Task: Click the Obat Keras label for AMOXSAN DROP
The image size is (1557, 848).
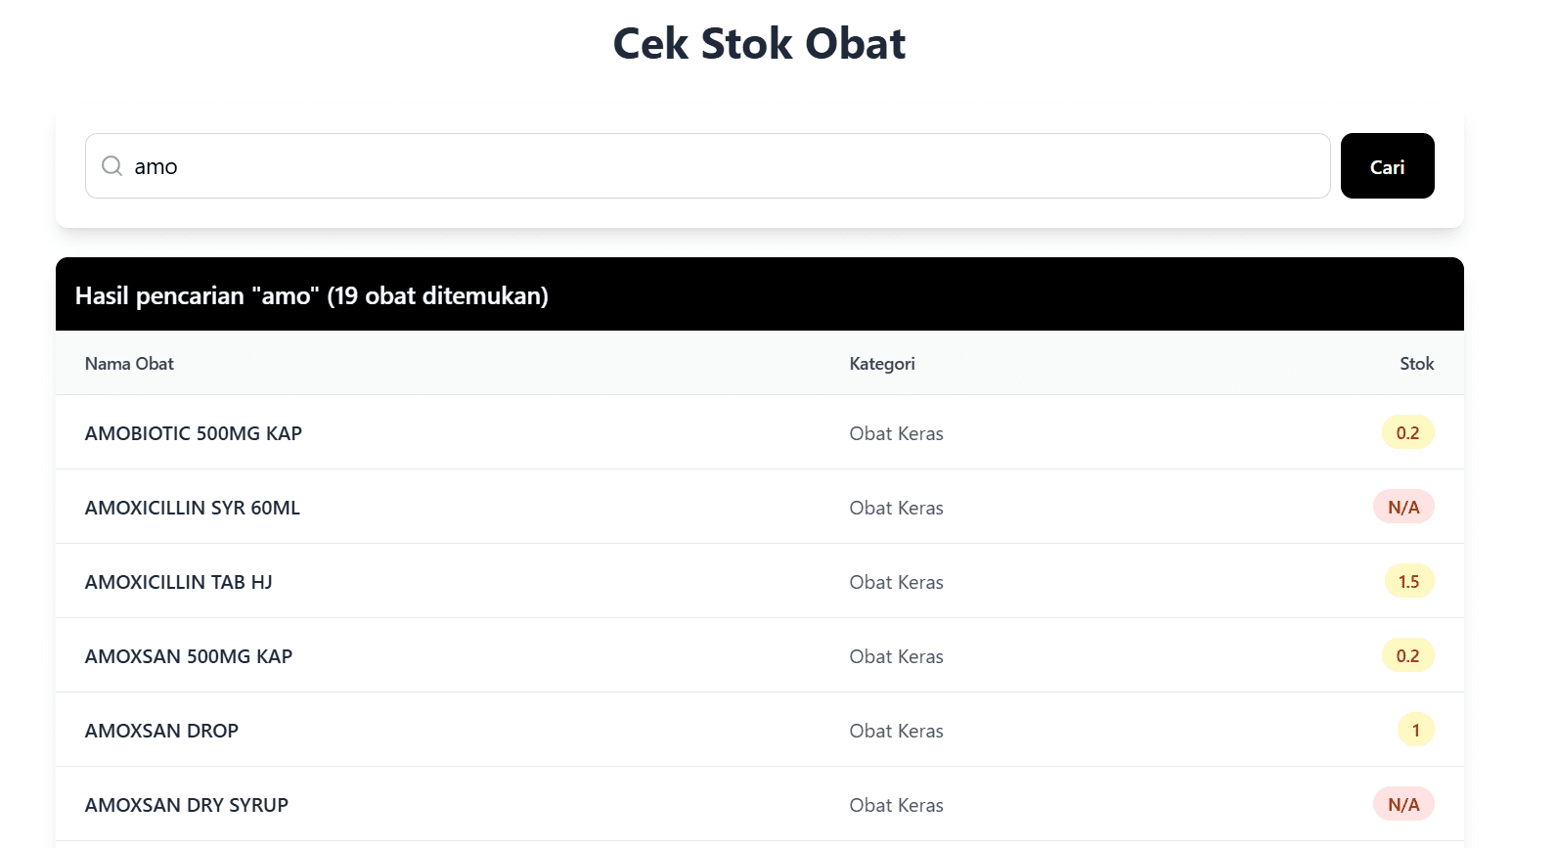Action: (896, 730)
